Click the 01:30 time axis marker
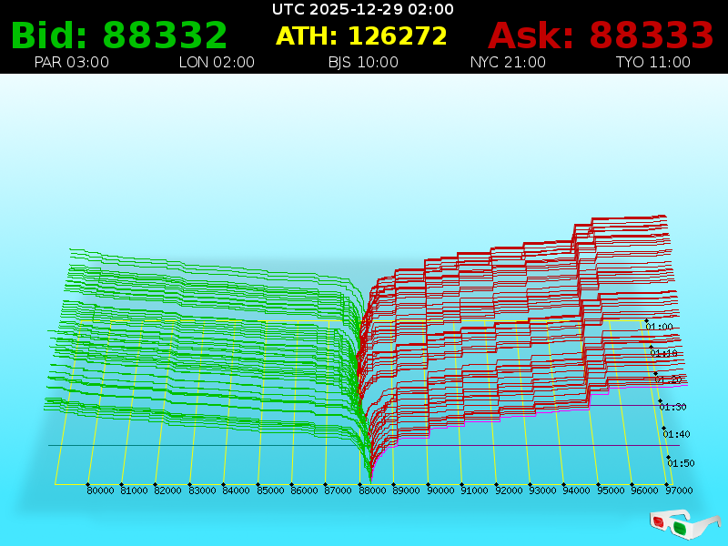 672,407
